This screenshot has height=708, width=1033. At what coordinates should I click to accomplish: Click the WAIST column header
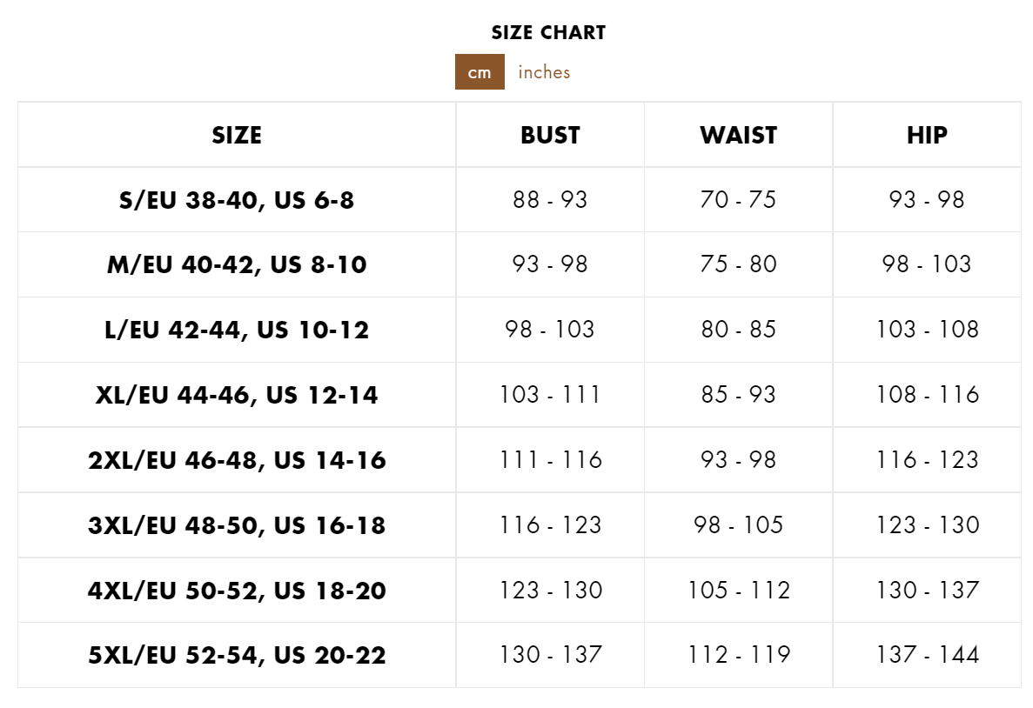click(738, 135)
